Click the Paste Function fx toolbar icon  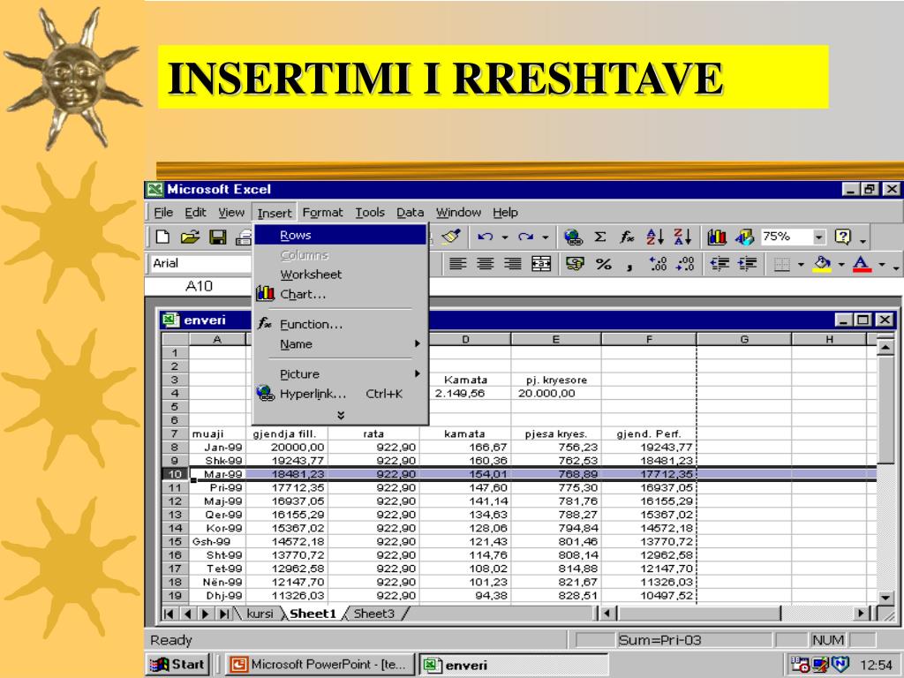(628, 237)
